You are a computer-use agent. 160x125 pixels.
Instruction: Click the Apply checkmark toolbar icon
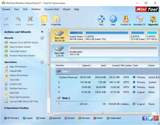6,19
